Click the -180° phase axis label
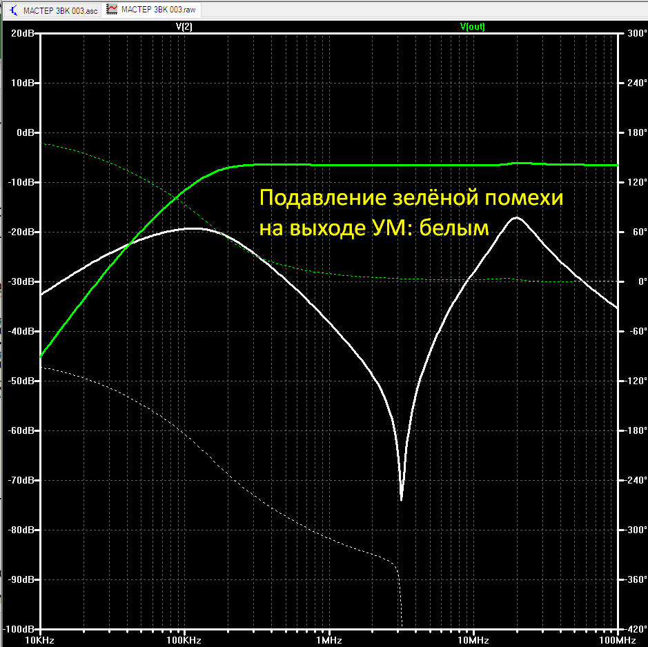The height and width of the screenshot is (647, 648). [636, 430]
